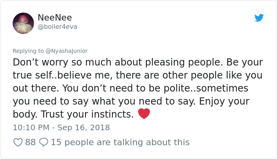
Task: Click the Twitter bird logo
Action: [x=259, y=18]
